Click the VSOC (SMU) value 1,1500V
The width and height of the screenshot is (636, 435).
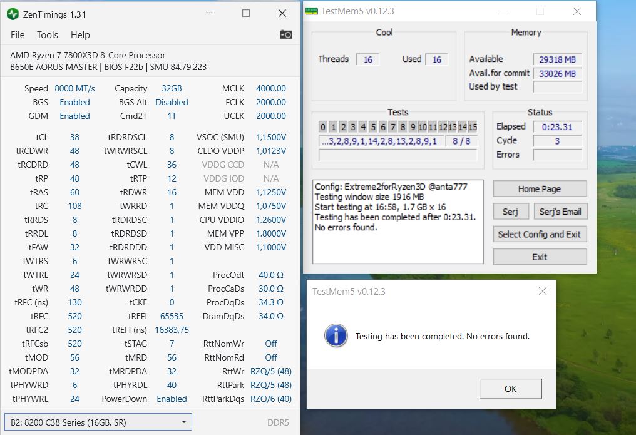point(270,137)
